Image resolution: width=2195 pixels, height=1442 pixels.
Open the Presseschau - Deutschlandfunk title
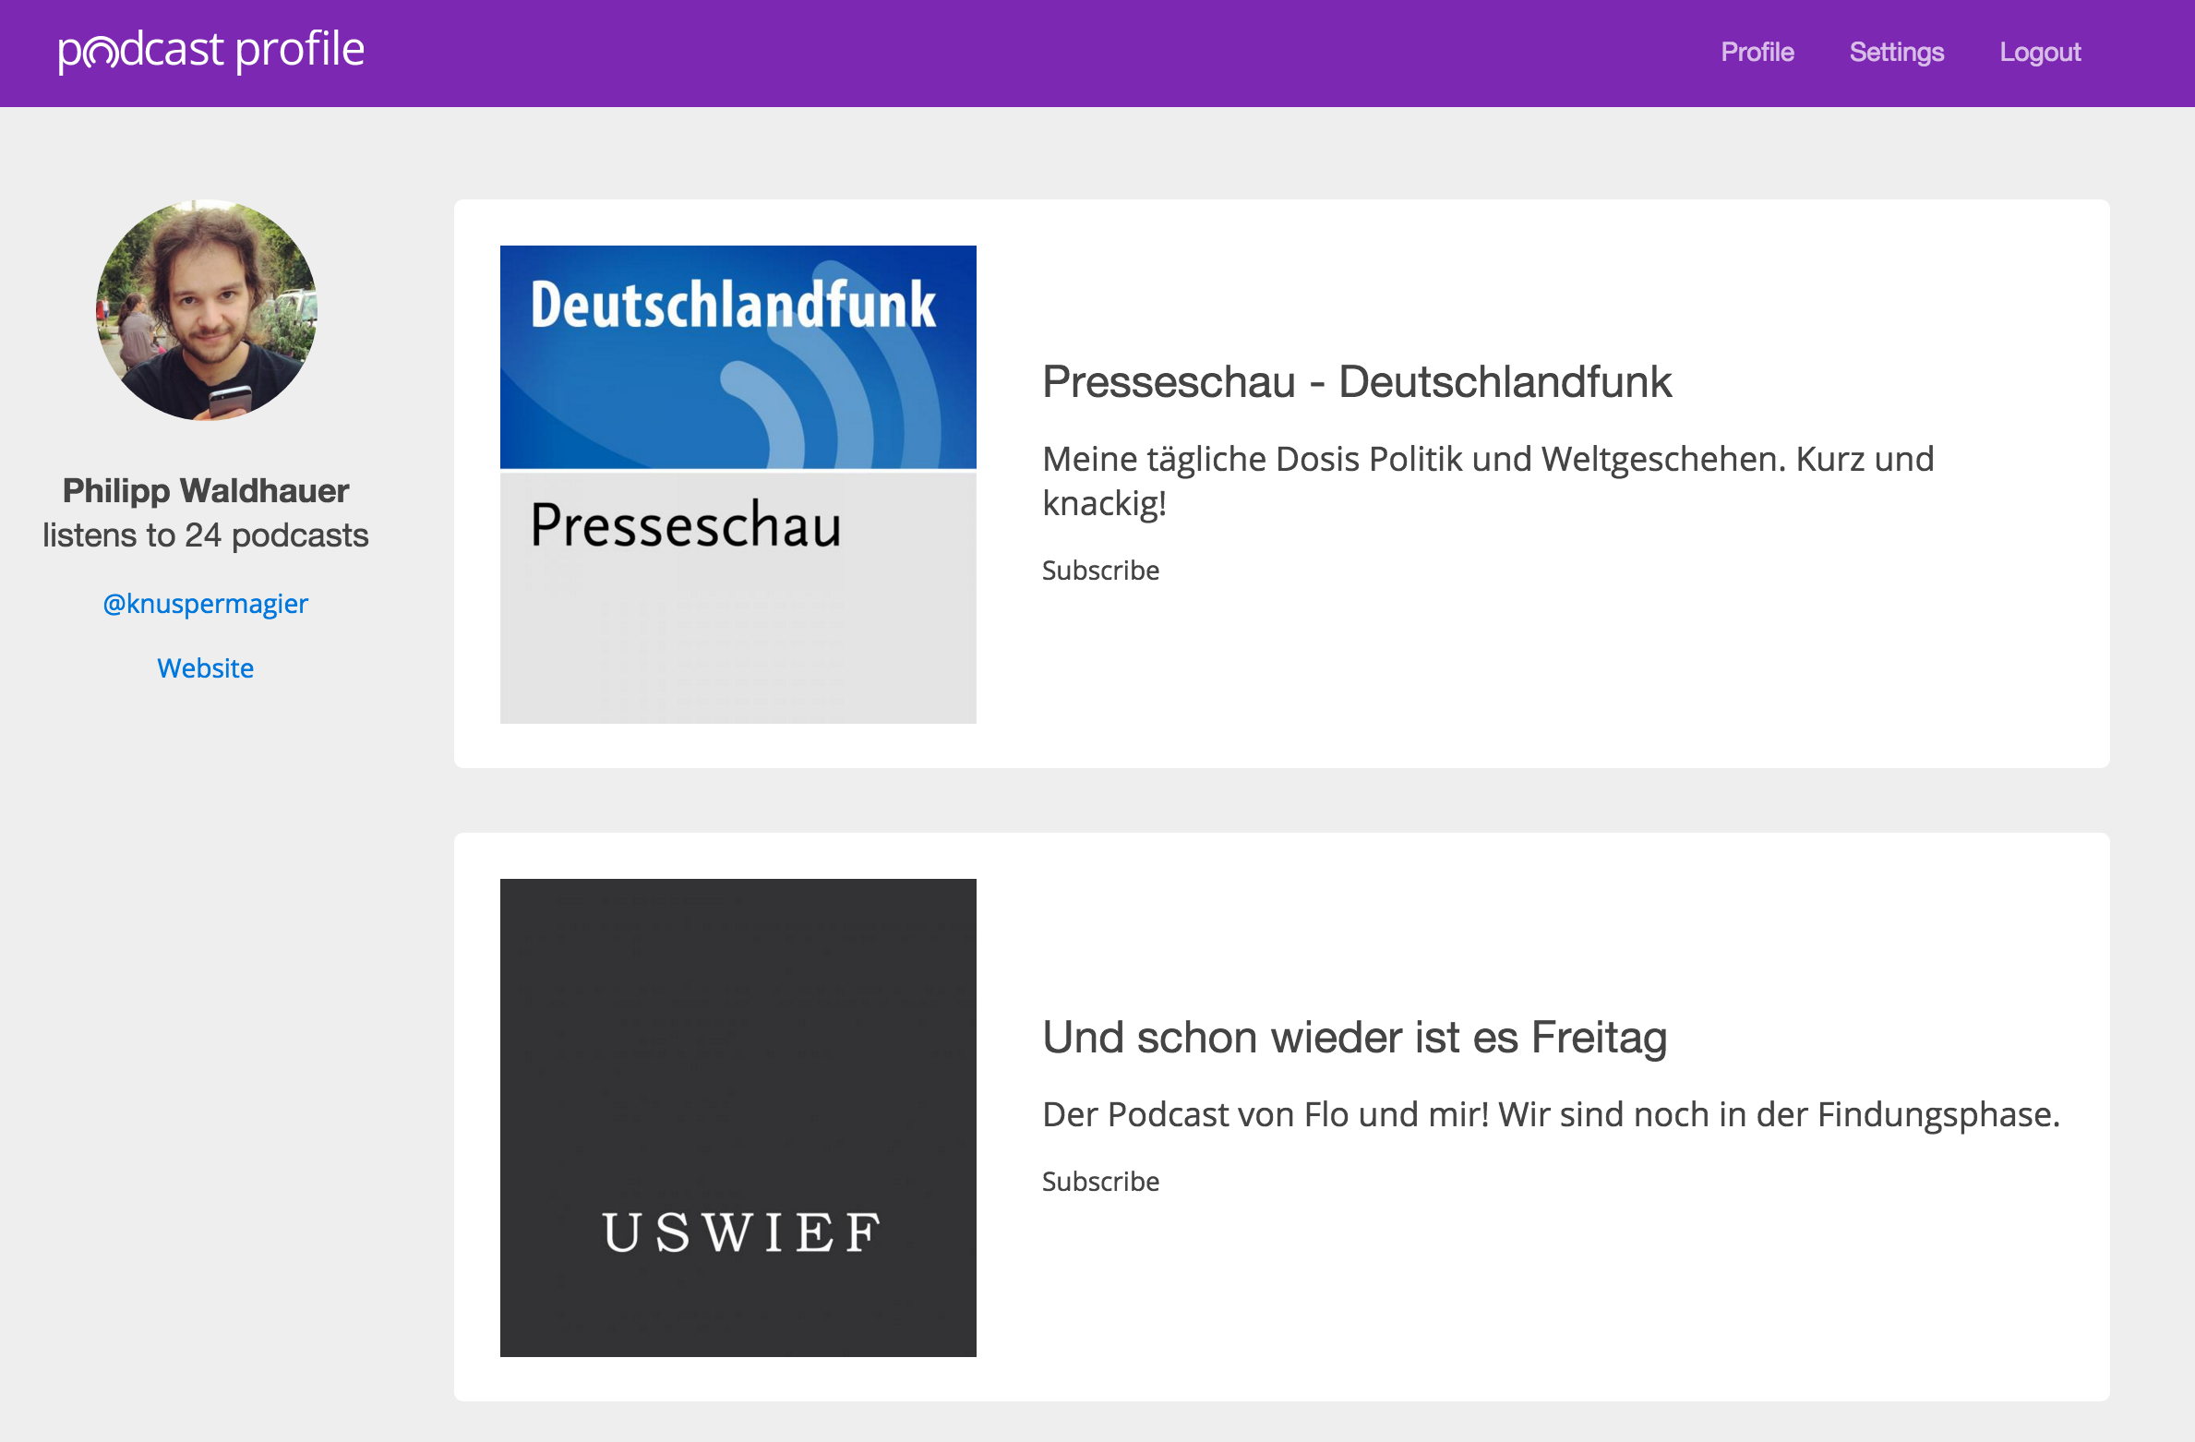[x=1356, y=382]
